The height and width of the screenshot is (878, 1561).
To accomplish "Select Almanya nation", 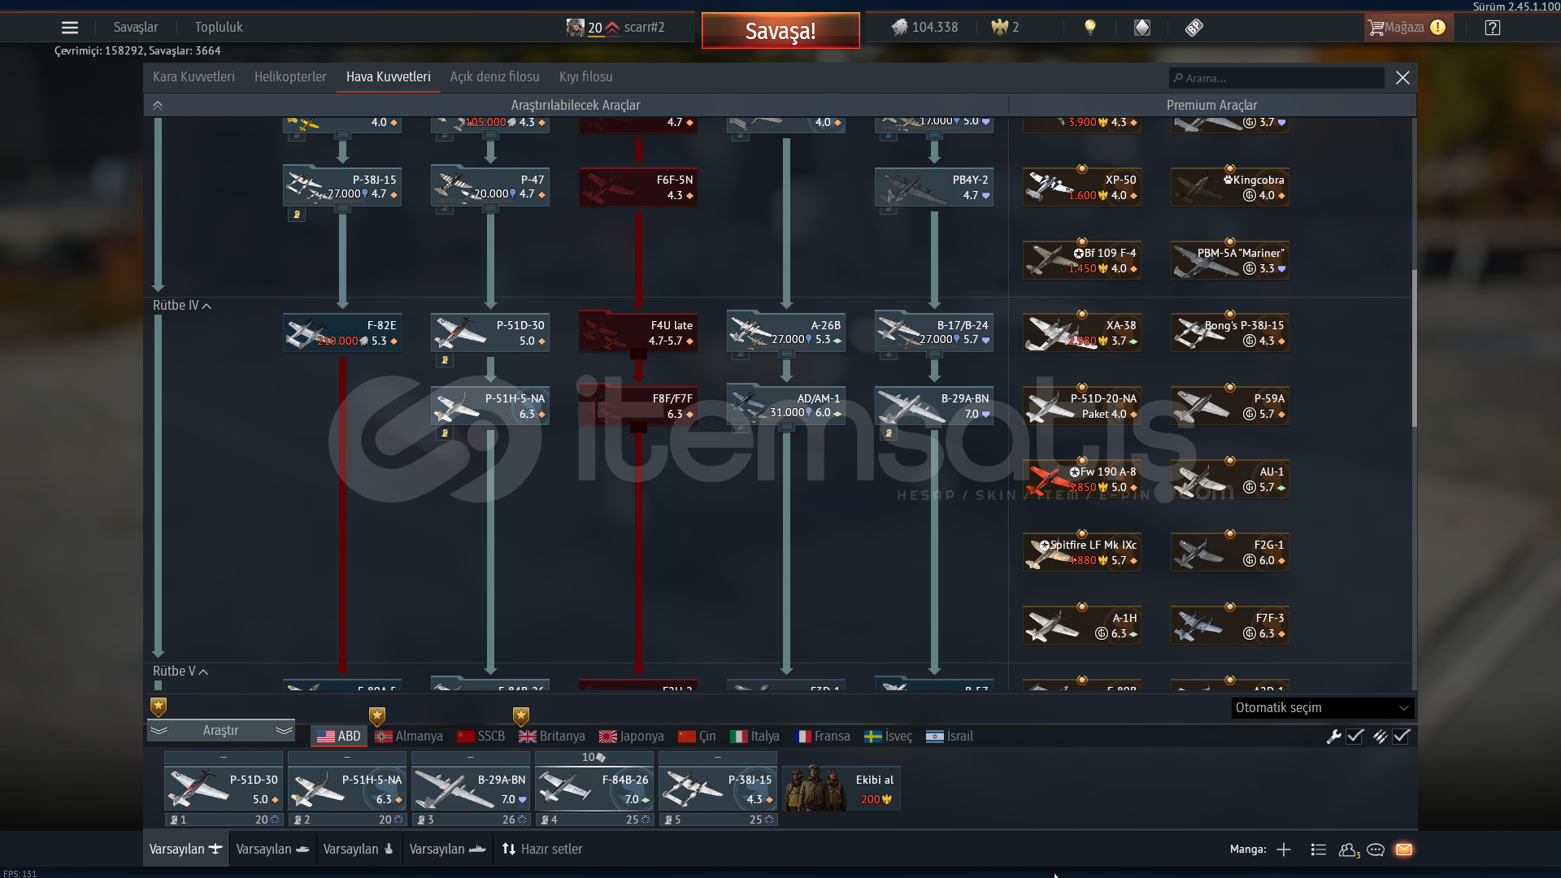I will click(409, 737).
